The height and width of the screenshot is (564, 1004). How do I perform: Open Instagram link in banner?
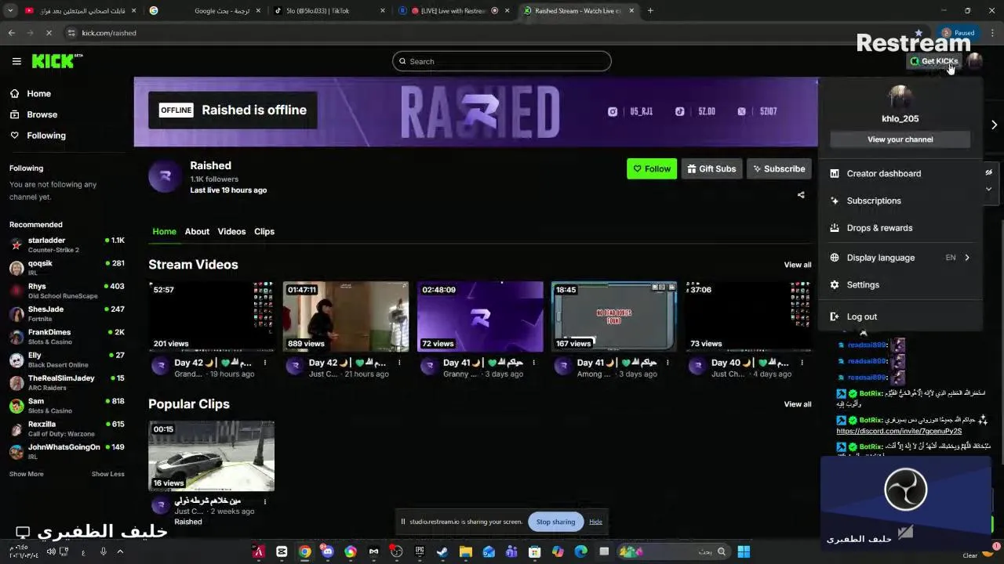pos(631,111)
